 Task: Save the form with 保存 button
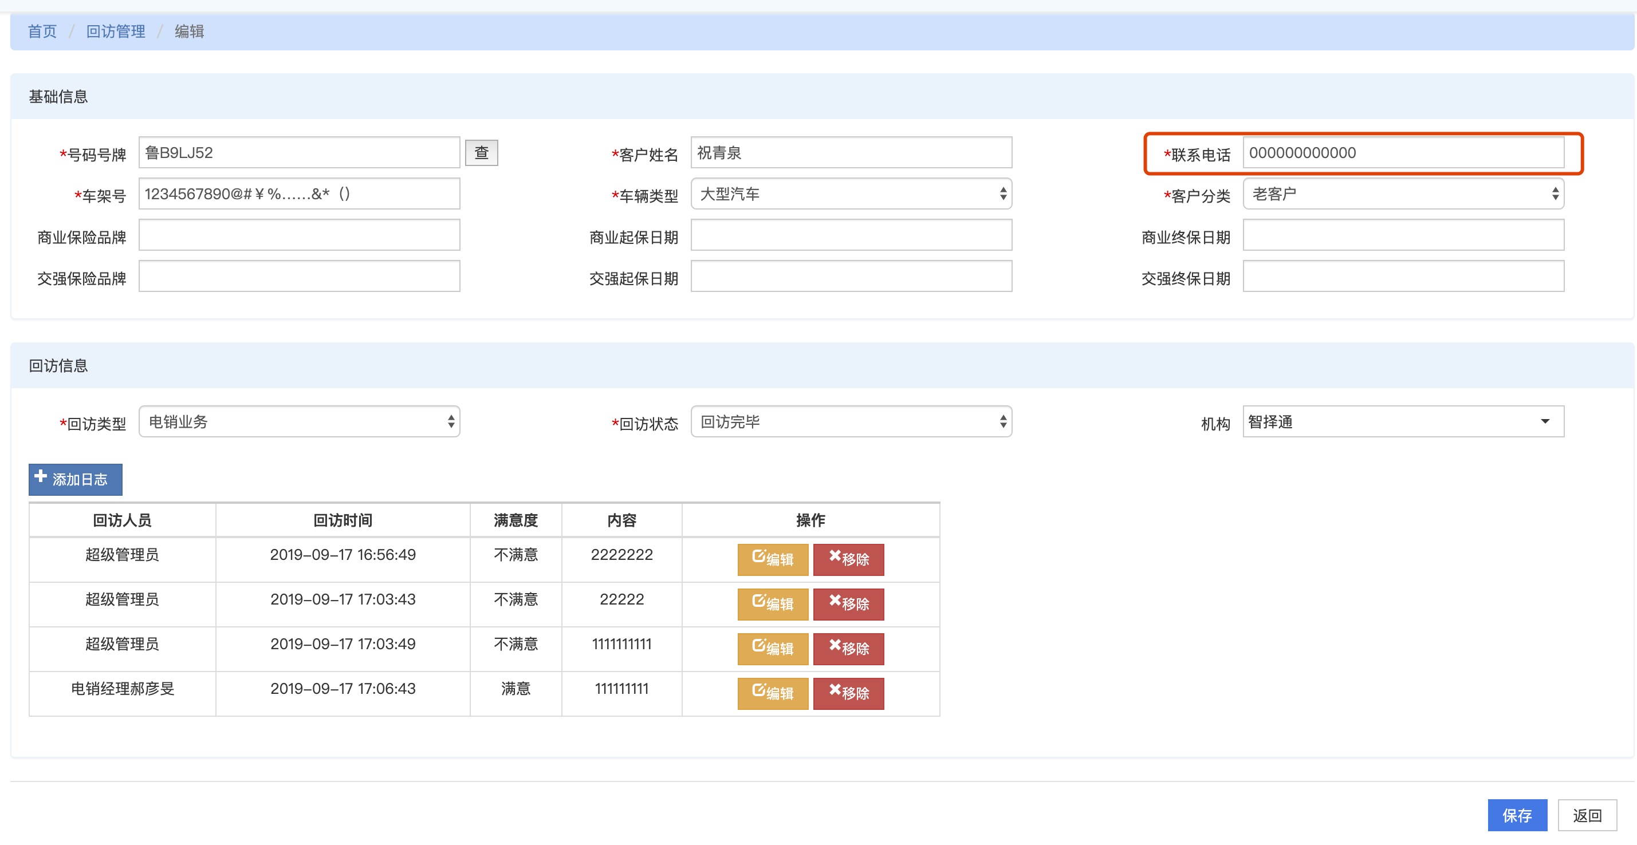coord(1516,815)
